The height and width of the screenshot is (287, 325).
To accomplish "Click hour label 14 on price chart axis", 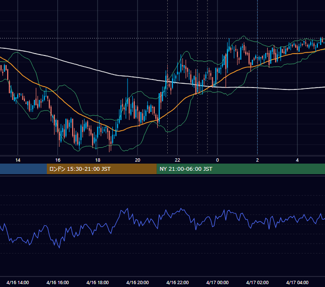I will (x=18, y=160).
